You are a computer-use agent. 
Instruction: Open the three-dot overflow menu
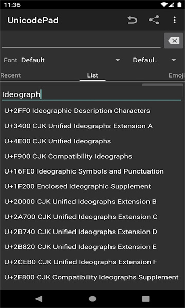(174, 20)
